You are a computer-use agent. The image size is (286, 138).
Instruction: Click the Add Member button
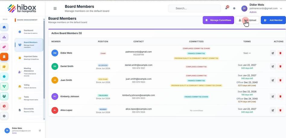click(x=273, y=20)
